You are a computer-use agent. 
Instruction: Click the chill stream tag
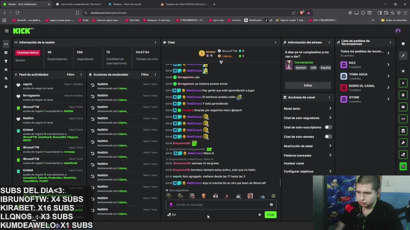[313, 68]
